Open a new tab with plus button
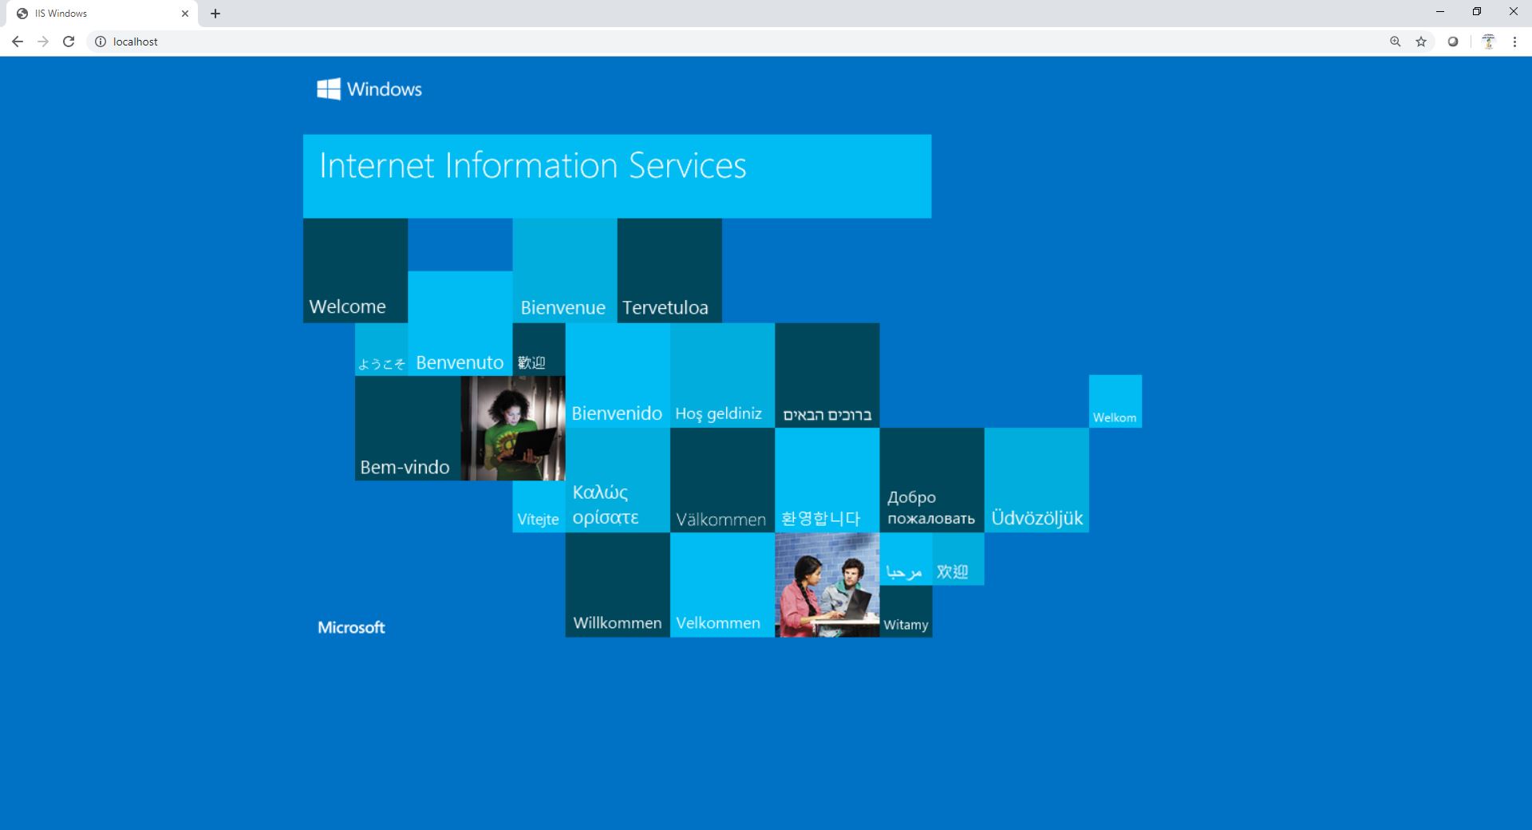 pyautogui.click(x=215, y=14)
